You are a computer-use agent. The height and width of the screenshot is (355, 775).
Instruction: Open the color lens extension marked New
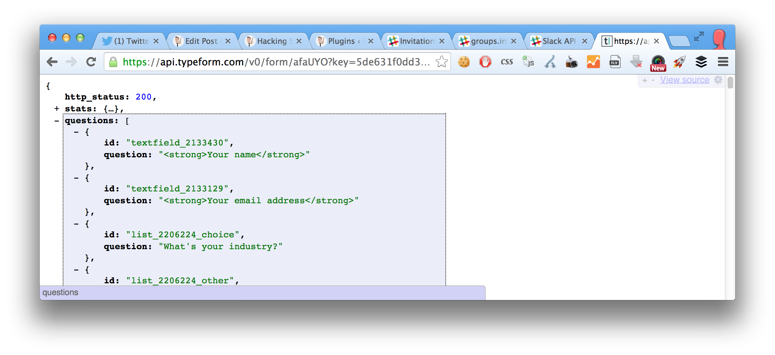click(658, 63)
